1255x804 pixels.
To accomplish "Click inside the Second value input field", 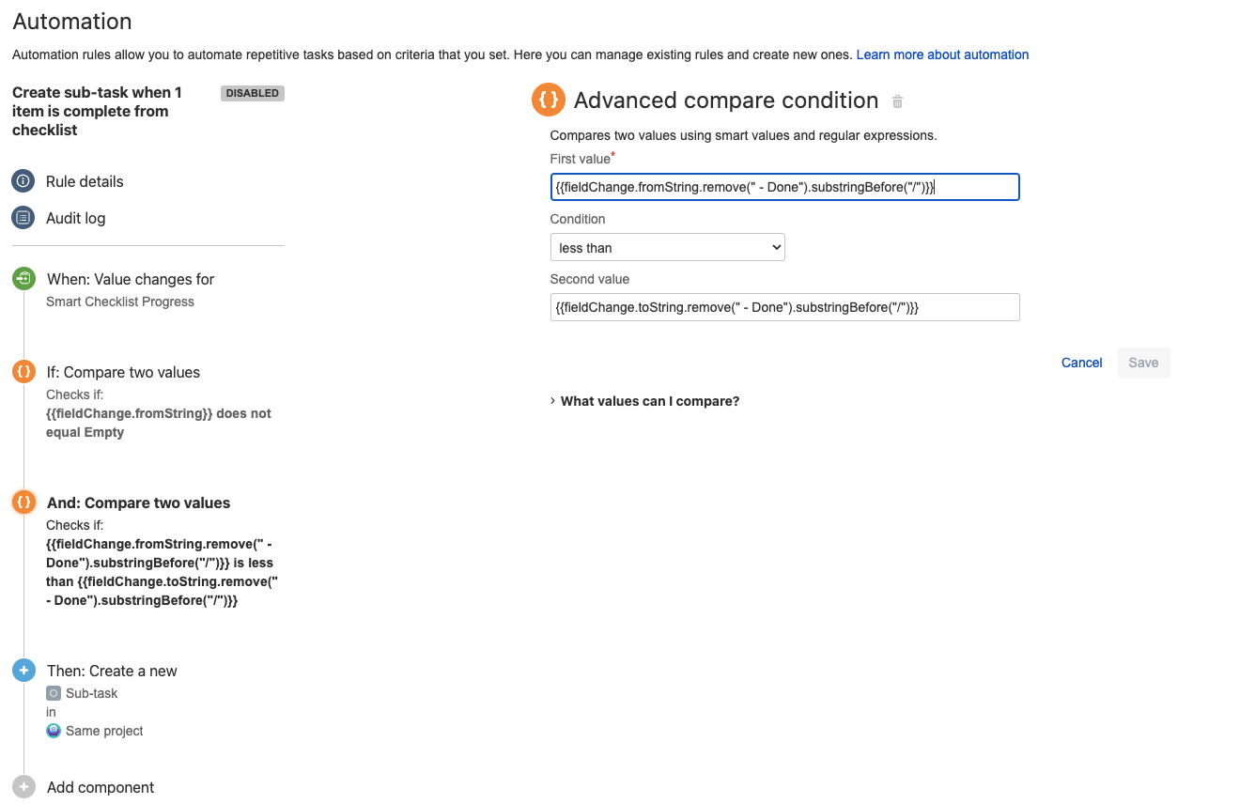I will (x=784, y=307).
